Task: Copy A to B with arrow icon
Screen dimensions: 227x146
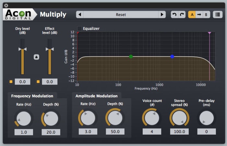Action: point(199,15)
